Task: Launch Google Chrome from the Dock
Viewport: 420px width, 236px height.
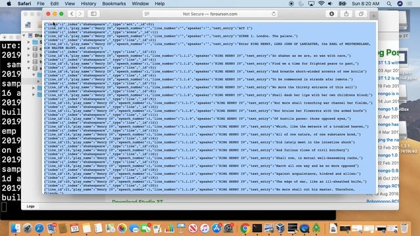Action: pos(245,228)
